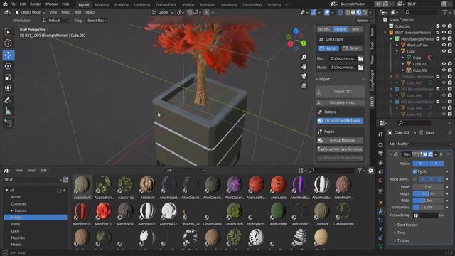Choose the Select Box tool icon
This screenshot has width=455, height=256.
[x=8, y=32]
